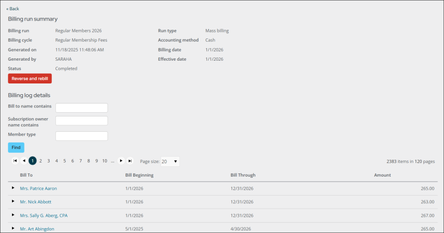Show more pages via ellipsis link
Image resolution: width=444 pixels, height=233 pixels.
point(112,161)
